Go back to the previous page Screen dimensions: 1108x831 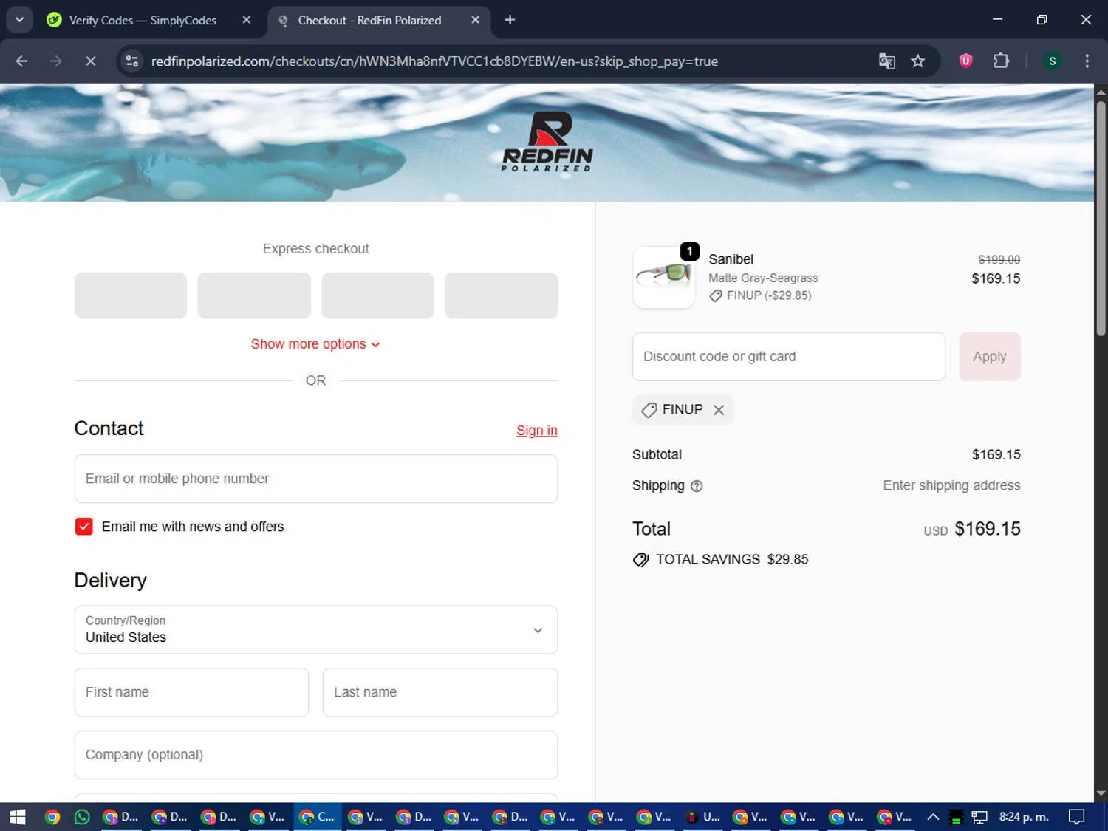[x=21, y=61]
